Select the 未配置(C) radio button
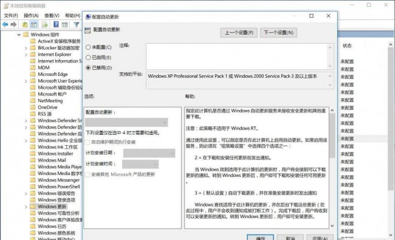The height and width of the screenshot is (240, 395). pyautogui.click(x=88, y=47)
